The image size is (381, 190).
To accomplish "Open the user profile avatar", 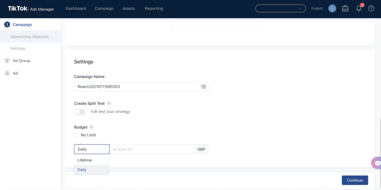I will (x=332, y=9).
